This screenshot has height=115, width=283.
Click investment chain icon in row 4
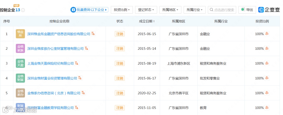(267, 78)
